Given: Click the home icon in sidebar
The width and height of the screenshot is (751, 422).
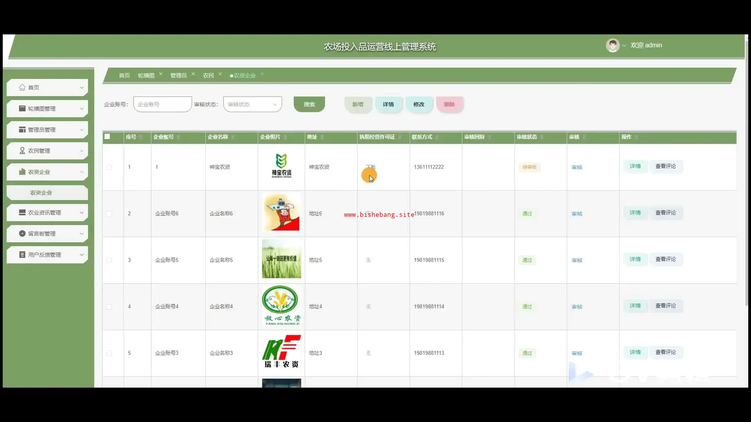Looking at the screenshot, I should click(x=22, y=88).
